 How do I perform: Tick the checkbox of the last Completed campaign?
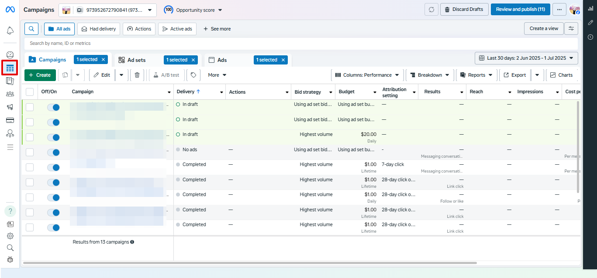(x=29, y=227)
